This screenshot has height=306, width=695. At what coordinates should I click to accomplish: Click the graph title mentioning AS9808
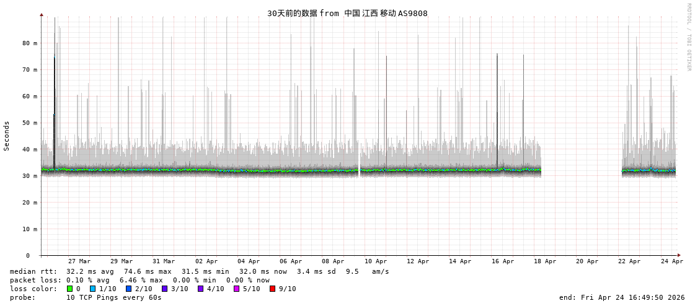click(x=347, y=13)
